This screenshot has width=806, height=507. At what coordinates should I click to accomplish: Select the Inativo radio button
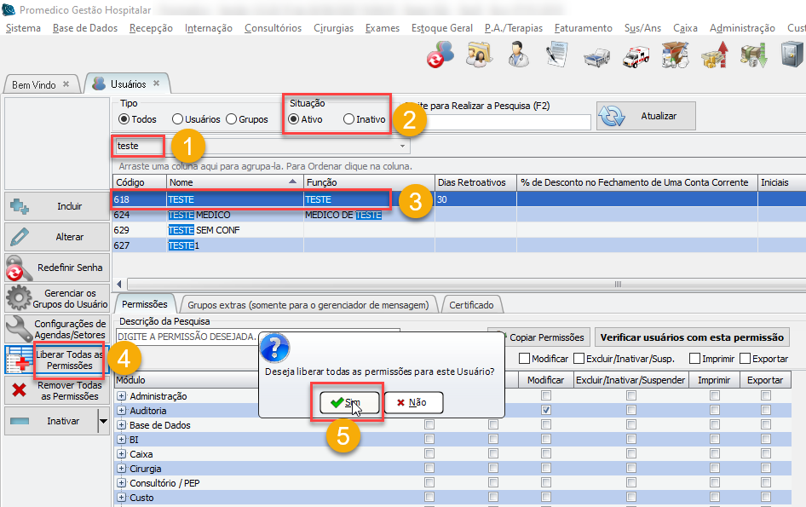(x=348, y=119)
